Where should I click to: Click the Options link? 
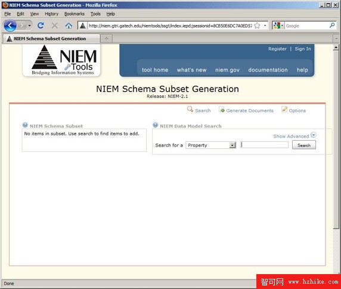click(297, 111)
